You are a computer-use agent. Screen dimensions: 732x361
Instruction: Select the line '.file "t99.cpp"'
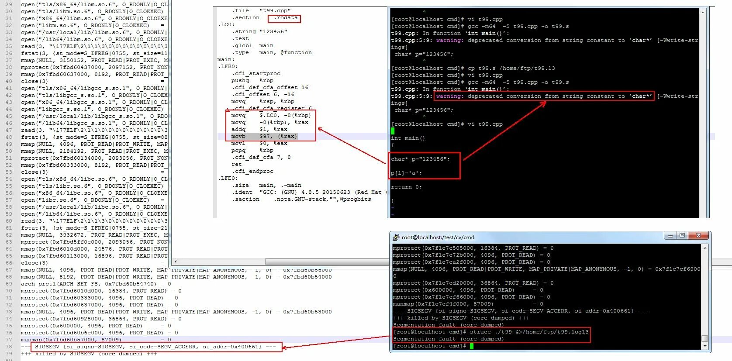tap(261, 10)
